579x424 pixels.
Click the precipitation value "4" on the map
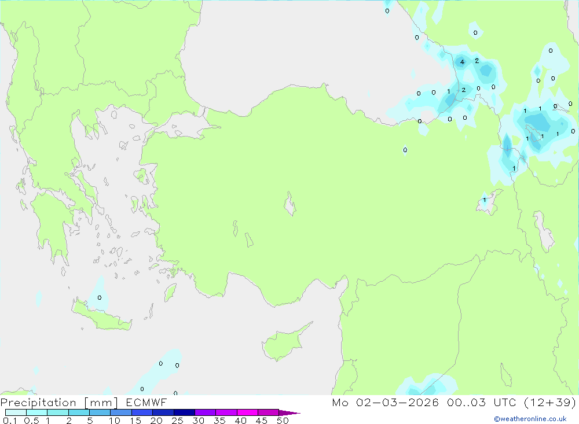pos(462,62)
